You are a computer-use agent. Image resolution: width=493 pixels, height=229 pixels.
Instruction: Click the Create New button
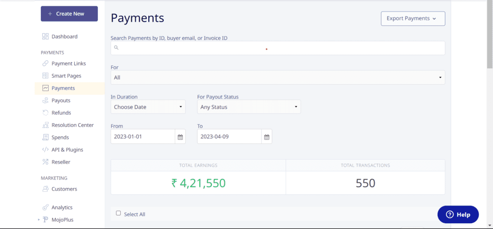point(69,14)
